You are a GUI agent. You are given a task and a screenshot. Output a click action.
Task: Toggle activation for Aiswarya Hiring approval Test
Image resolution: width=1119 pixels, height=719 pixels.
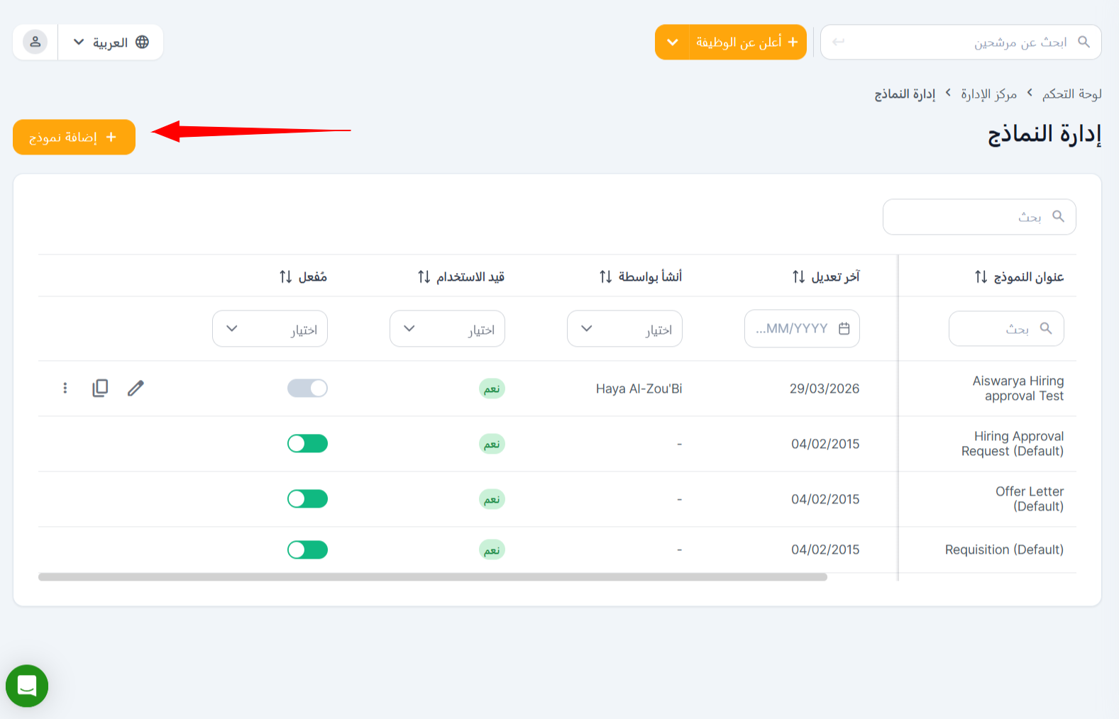click(x=307, y=388)
